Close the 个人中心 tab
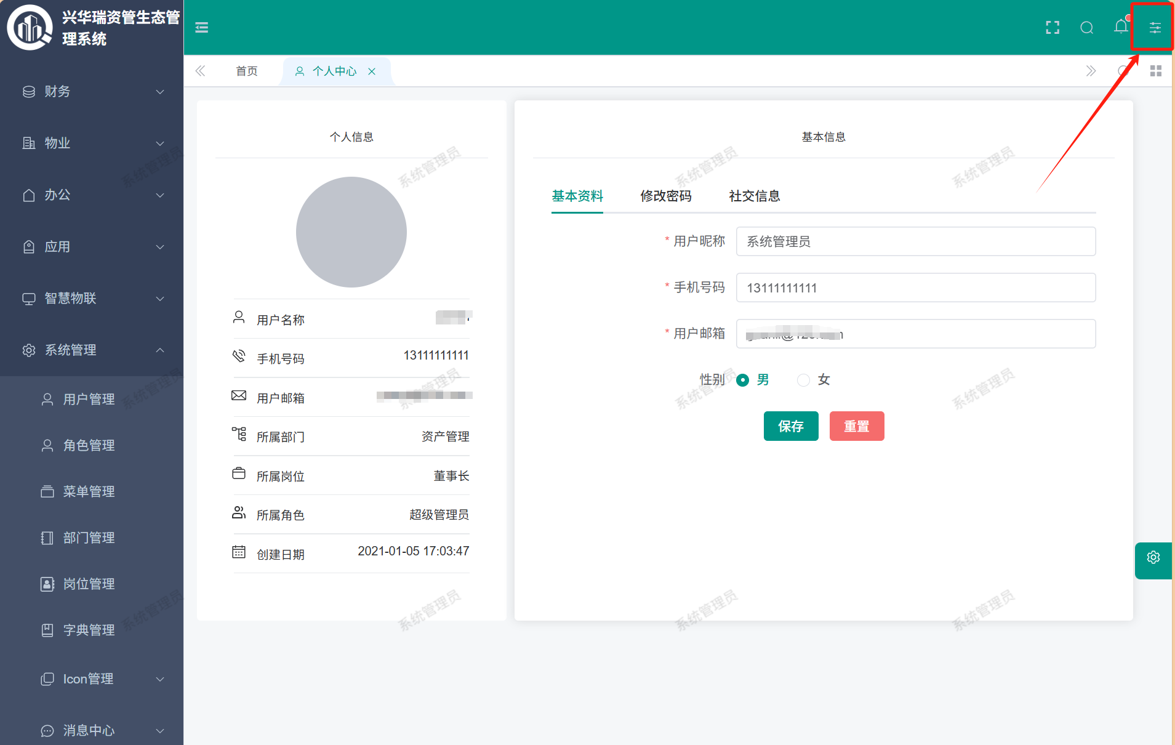 372,71
